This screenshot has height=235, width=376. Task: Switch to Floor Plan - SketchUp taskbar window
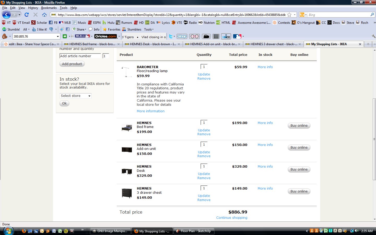(193, 231)
